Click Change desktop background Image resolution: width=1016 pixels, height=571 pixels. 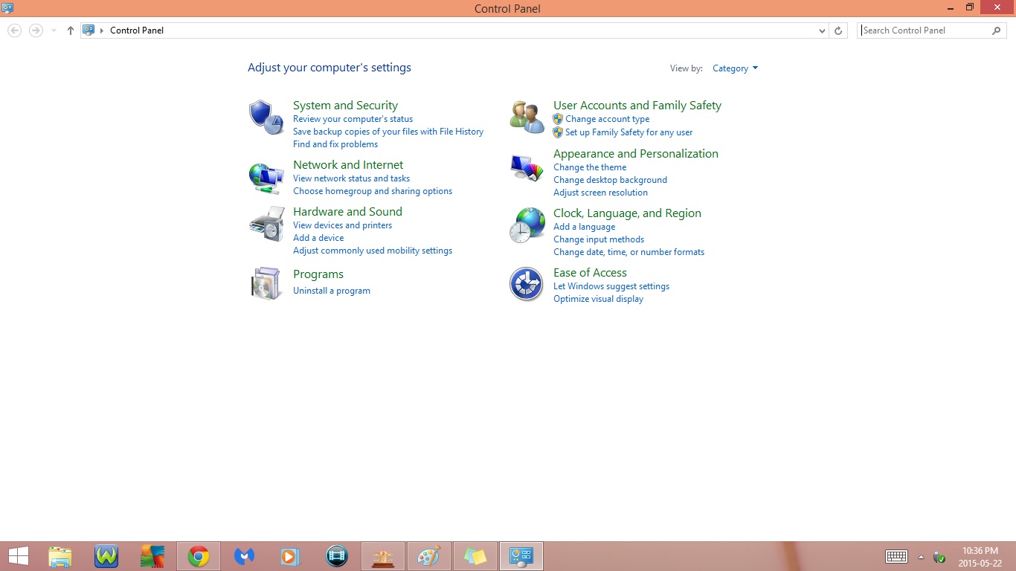(x=610, y=180)
